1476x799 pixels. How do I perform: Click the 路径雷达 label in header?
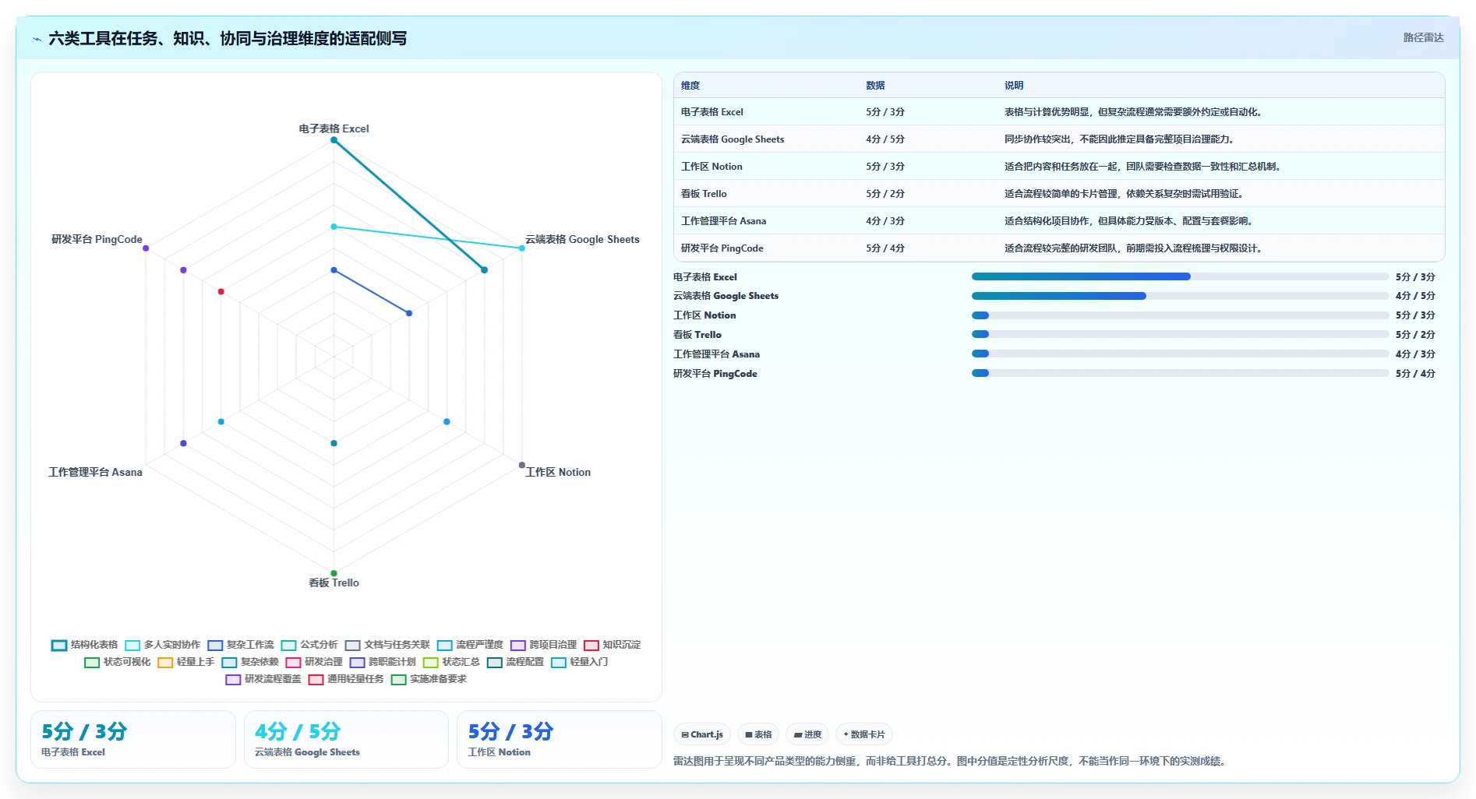(x=1423, y=37)
